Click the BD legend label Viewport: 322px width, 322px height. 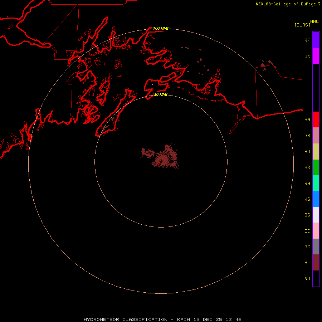coord(307,152)
